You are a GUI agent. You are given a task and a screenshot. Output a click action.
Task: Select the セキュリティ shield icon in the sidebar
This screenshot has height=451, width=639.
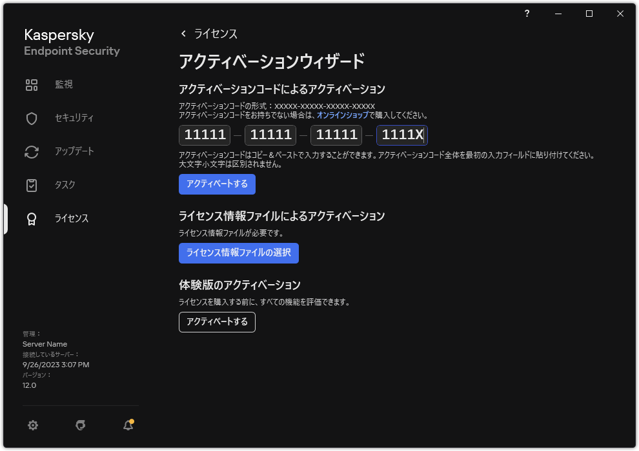(x=31, y=118)
